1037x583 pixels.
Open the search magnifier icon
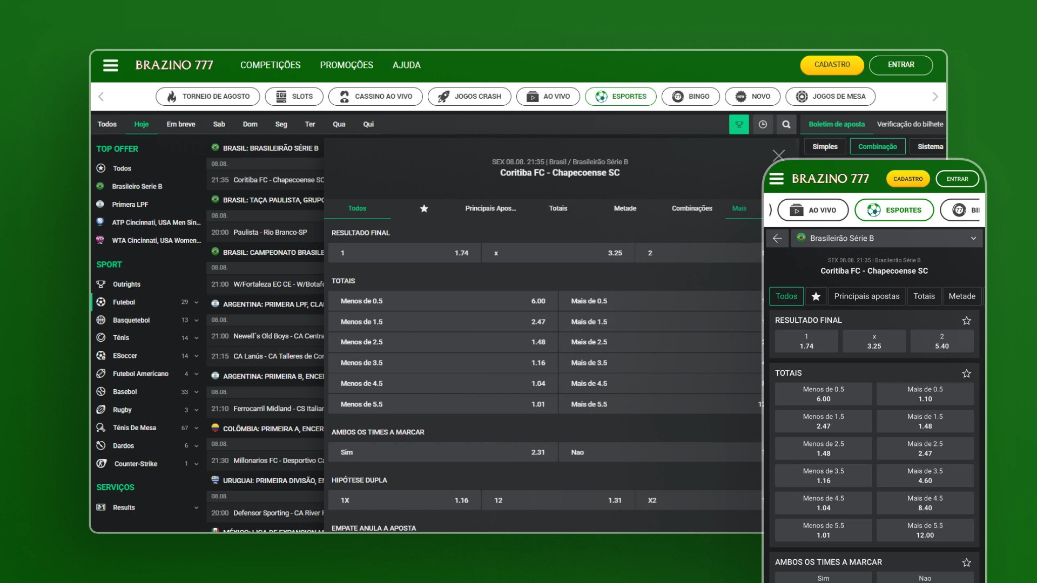pos(786,124)
